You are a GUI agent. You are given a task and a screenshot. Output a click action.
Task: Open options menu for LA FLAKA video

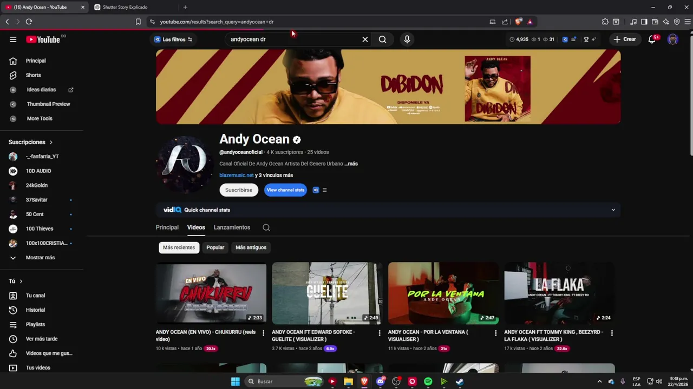click(612, 333)
